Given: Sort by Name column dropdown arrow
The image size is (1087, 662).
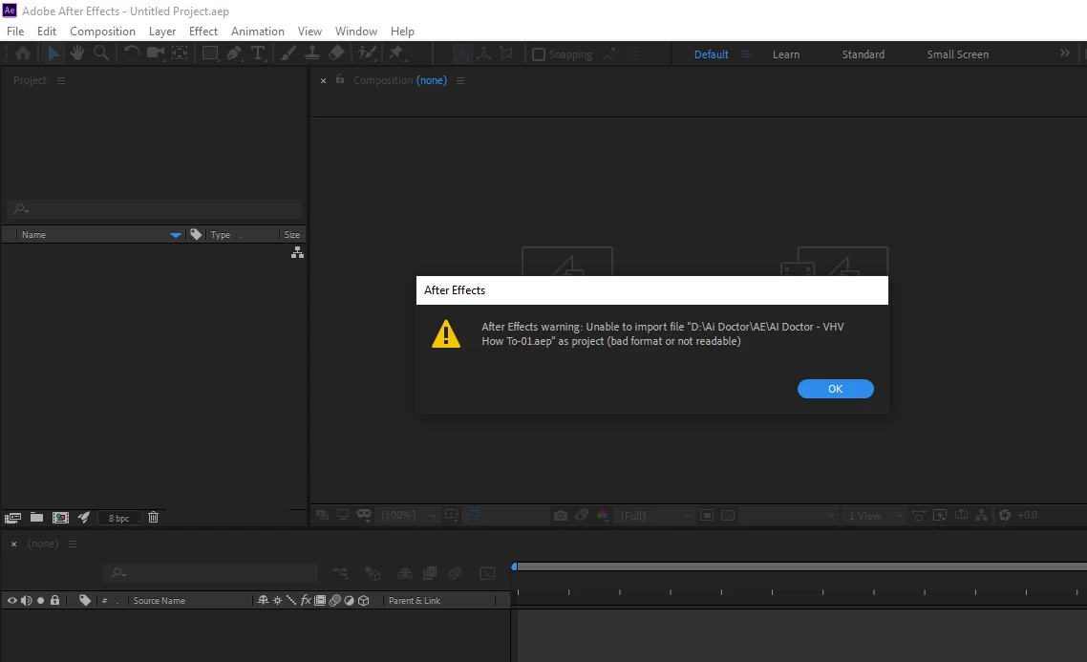Looking at the screenshot, I should point(176,235).
